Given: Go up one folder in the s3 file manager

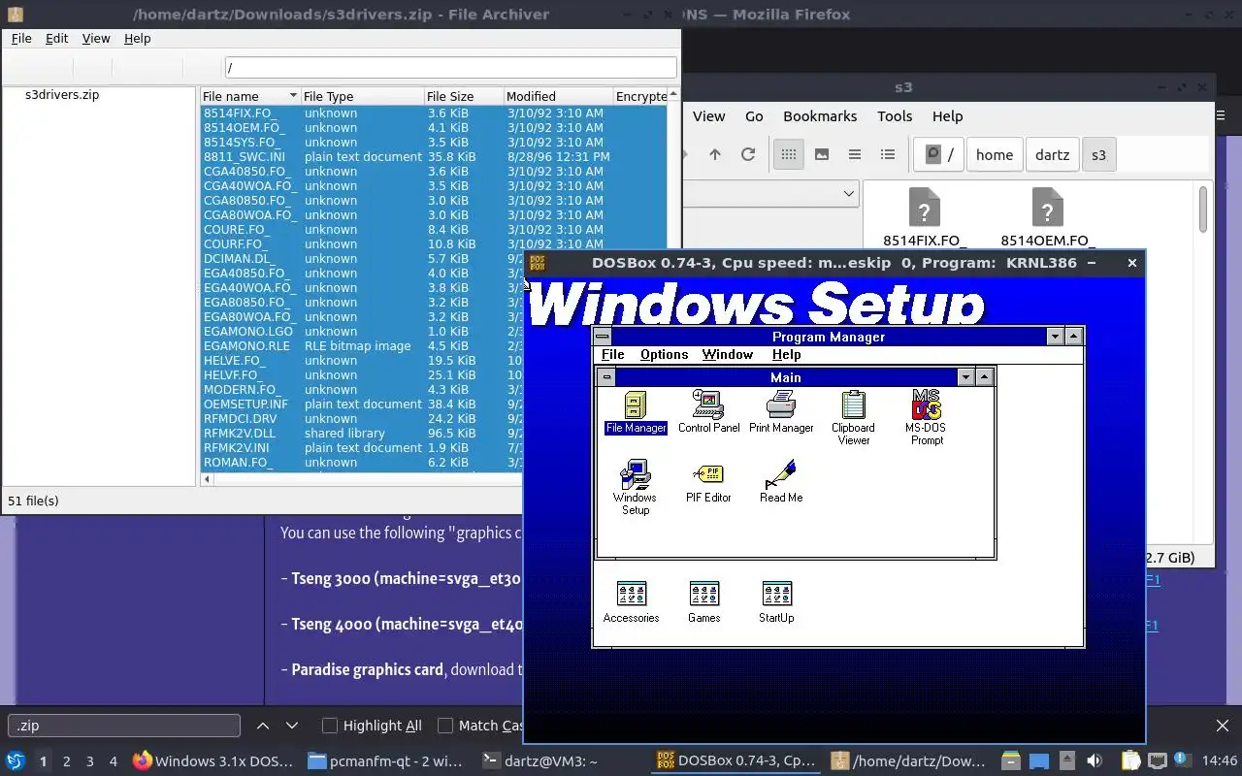Looking at the screenshot, I should coord(715,154).
